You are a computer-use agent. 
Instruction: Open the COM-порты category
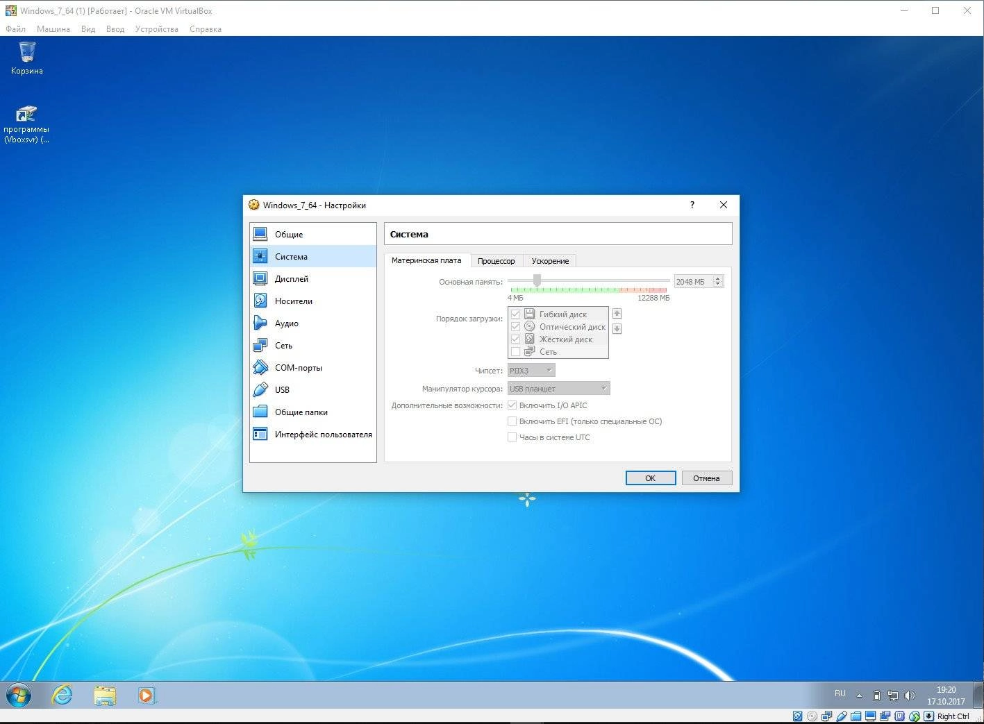pos(313,367)
